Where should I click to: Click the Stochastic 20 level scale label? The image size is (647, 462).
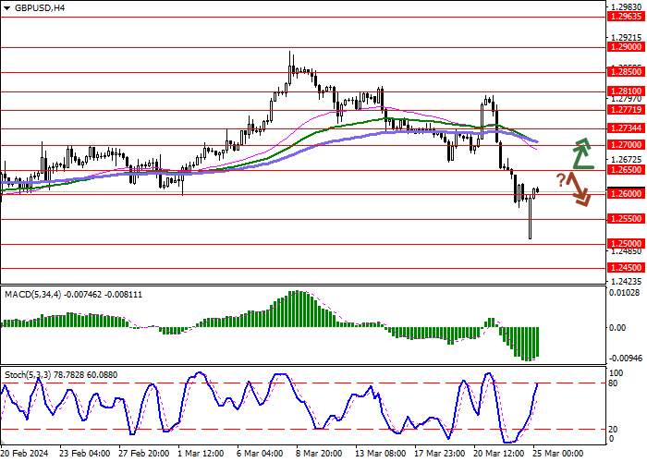click(x=613, y=429)
